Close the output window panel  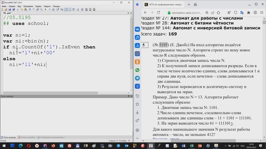(x=131, y=96)
